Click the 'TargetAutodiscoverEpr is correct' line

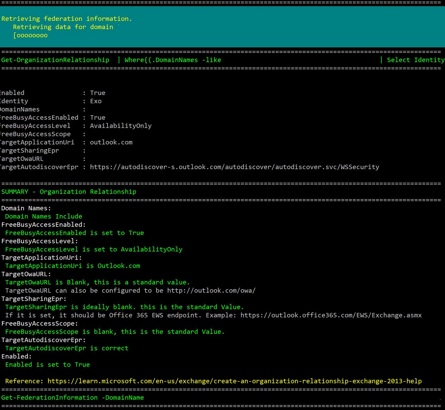[x=67, y=348]
